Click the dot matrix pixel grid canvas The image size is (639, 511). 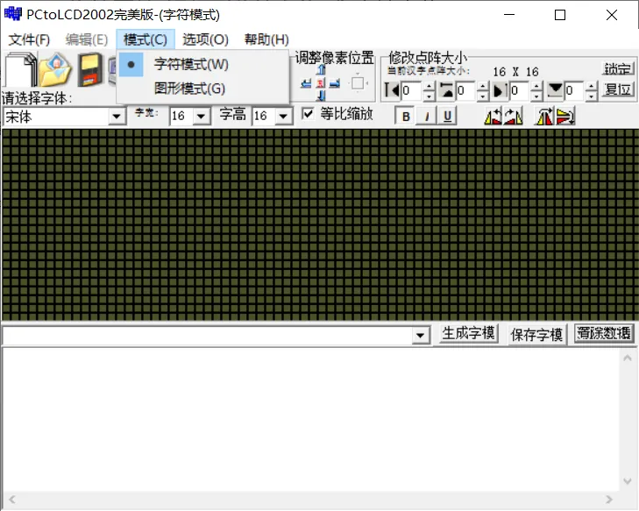[320, 225]
